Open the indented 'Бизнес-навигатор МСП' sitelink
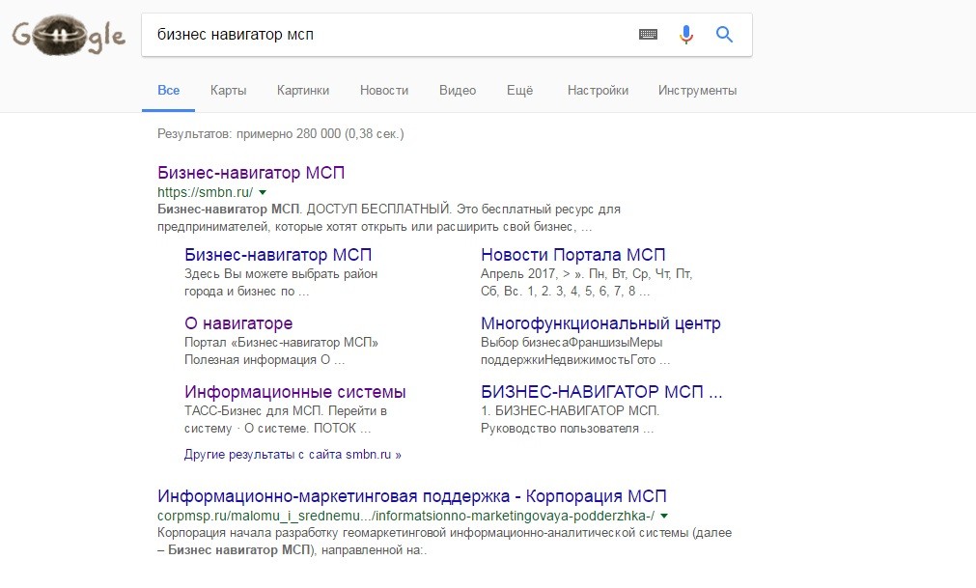 click(278, 255)
